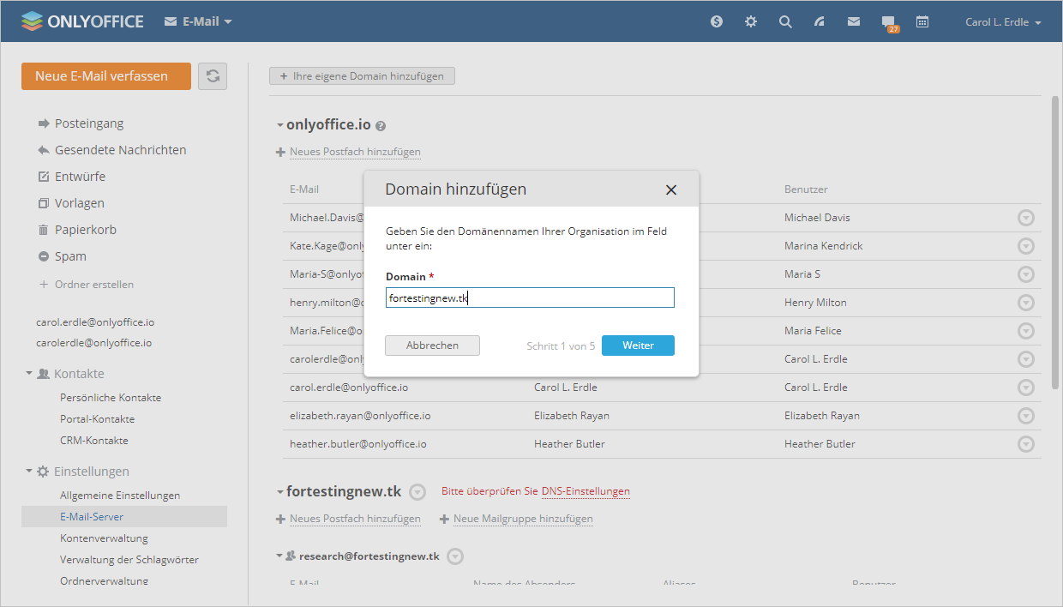Click heather.butler@onlyoffice.io email cell
This screenshot has width=1063, height=607.
(357, 444)
